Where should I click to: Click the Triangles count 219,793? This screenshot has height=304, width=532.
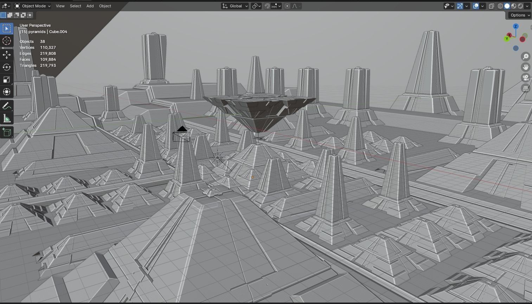coord(48,65)
